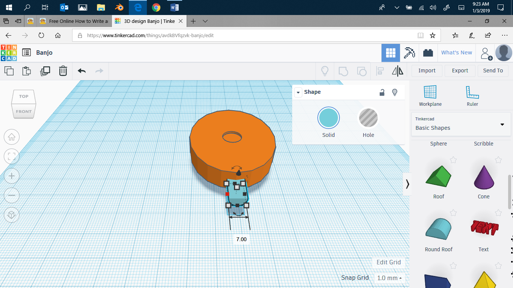
Task: Click the Paste tool in toolbar
Action: 26,70
